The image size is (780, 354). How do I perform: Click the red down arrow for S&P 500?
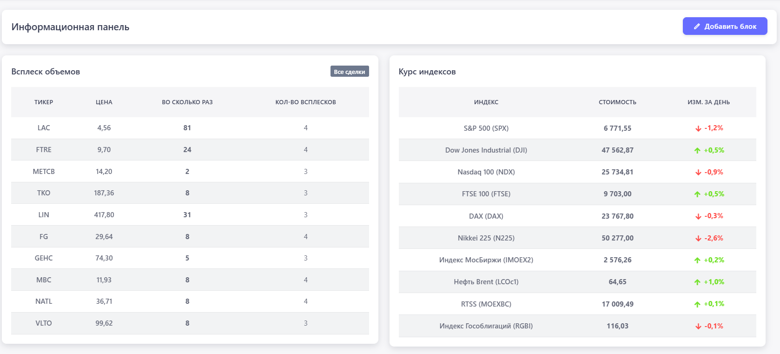(x=698, y=128)
